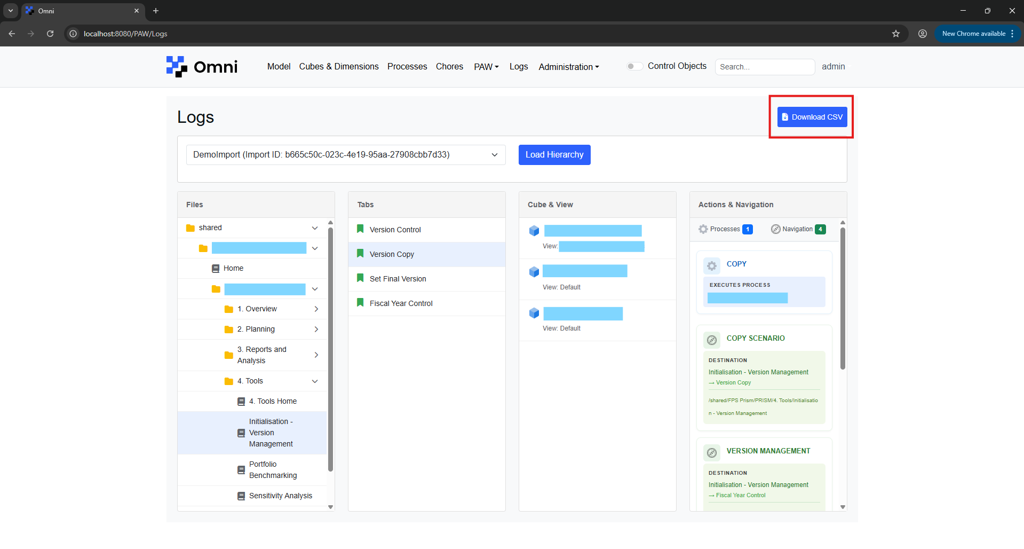The image size is (1024, 549).
Task: Click the compass icon on COPY SCENARIO card
Action: pyautogui.click(x=712, y=340)
